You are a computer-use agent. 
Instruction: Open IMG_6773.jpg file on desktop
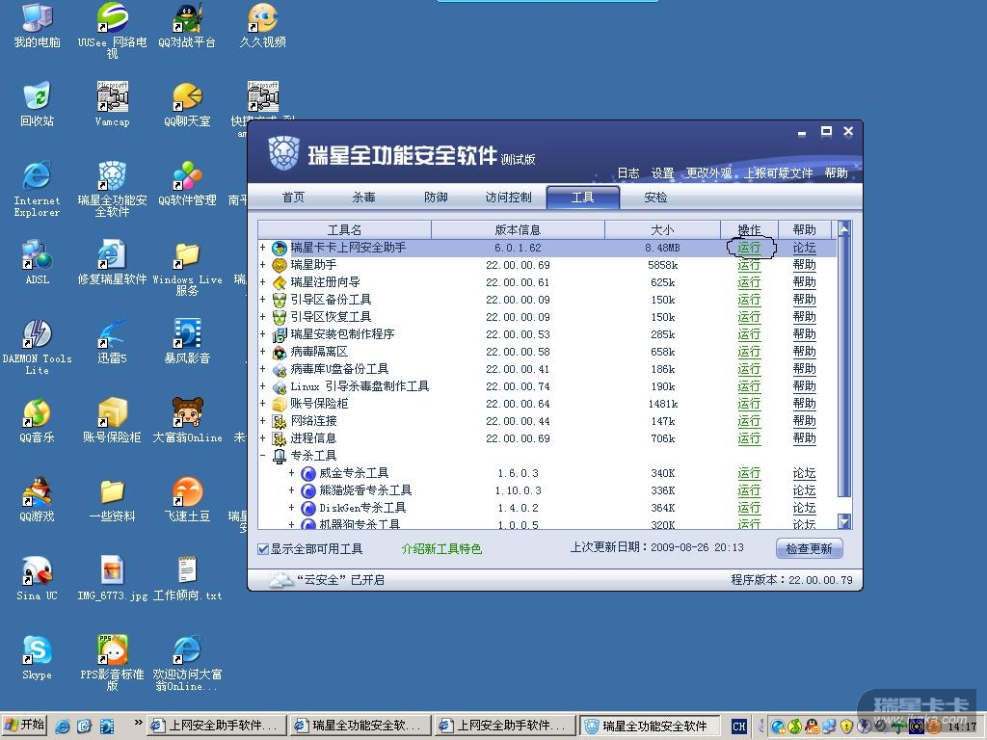point(112,579)
